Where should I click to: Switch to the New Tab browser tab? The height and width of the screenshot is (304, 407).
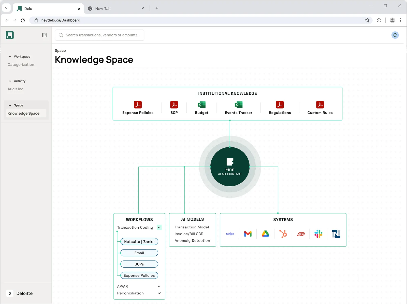(103, 8)
